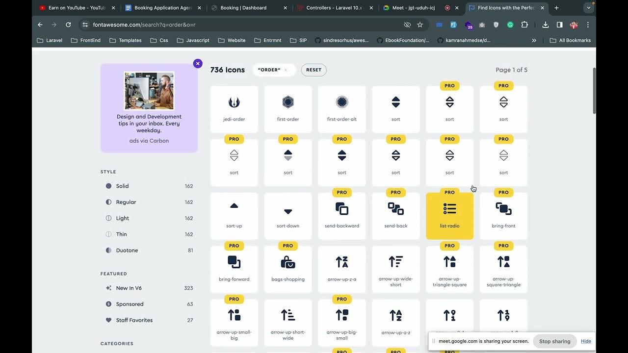Screen dimensions: 628x353
Task: Toggle the browser side panel icon
Action: coord(559,25)
